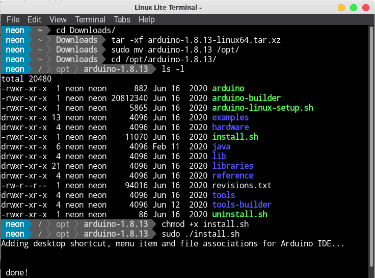Viewport: 375px width, 278px height.
Task: Click the 'uninstall.sh' file name
Action: pos(239,214)
